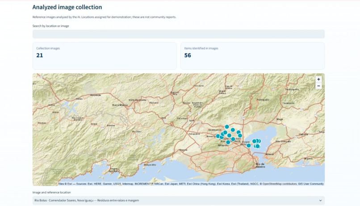This screenshot has height=206, width=360.
Task: Click the 'Image and reference location' label
Action: [x=52, y=193]
